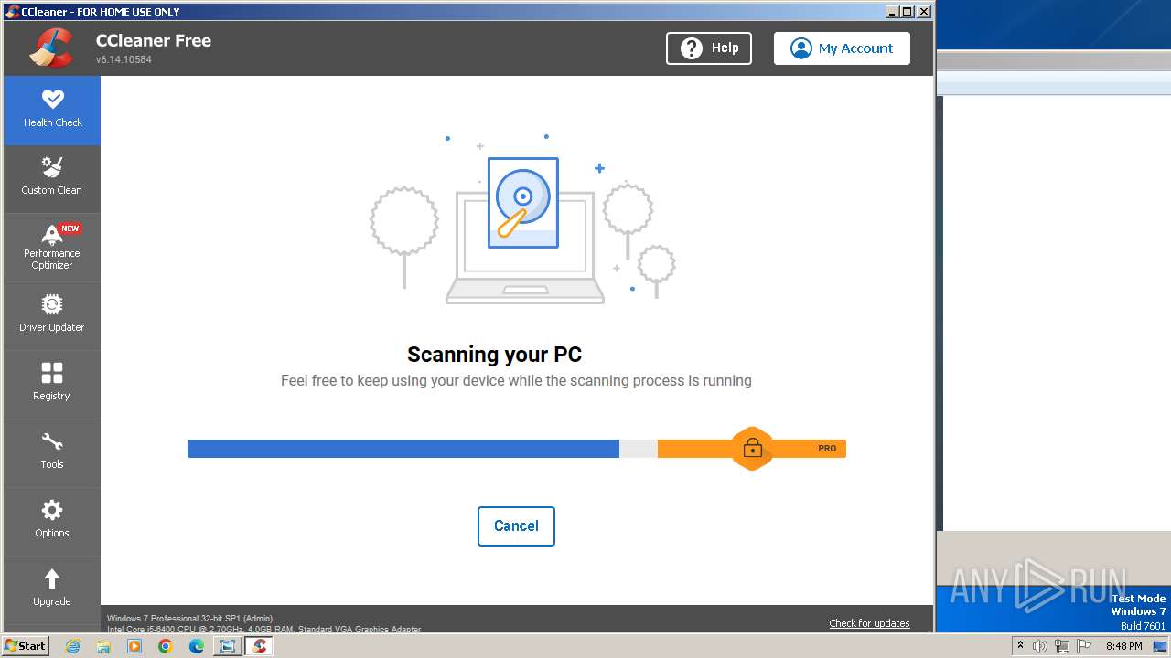This screenshot has height=658, width=1171.
Task: Click the PRO lock icon on progress bar
Action: pos(752,449)
